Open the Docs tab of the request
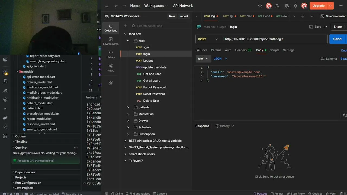The height and width of the screenshot is (195, 347). 202,50
